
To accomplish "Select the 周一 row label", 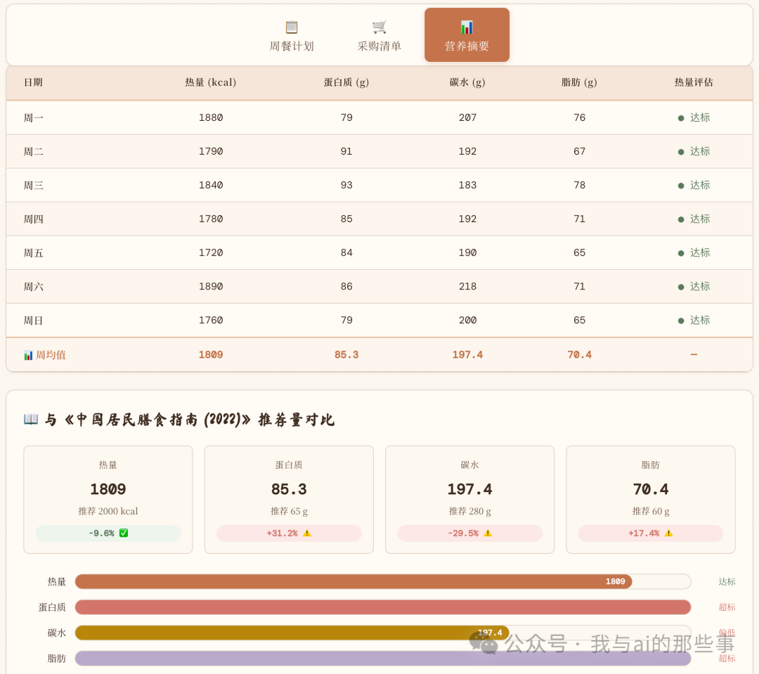I will click(x=34, y=117).
